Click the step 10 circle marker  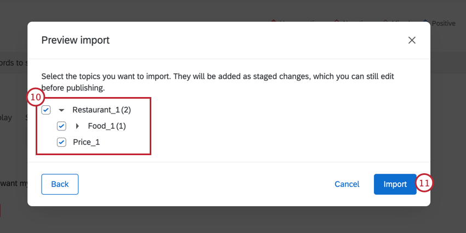coord(35,98)
